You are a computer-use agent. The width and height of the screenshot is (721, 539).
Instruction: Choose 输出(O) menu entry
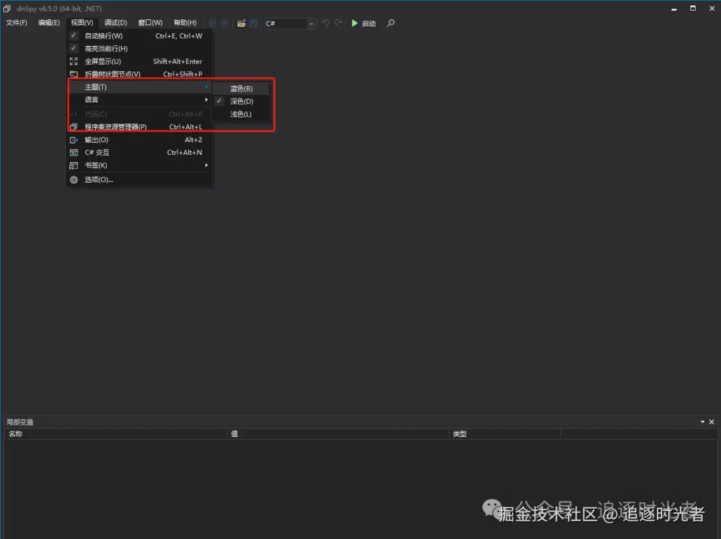pyautogui.click(x=140, y=139)
